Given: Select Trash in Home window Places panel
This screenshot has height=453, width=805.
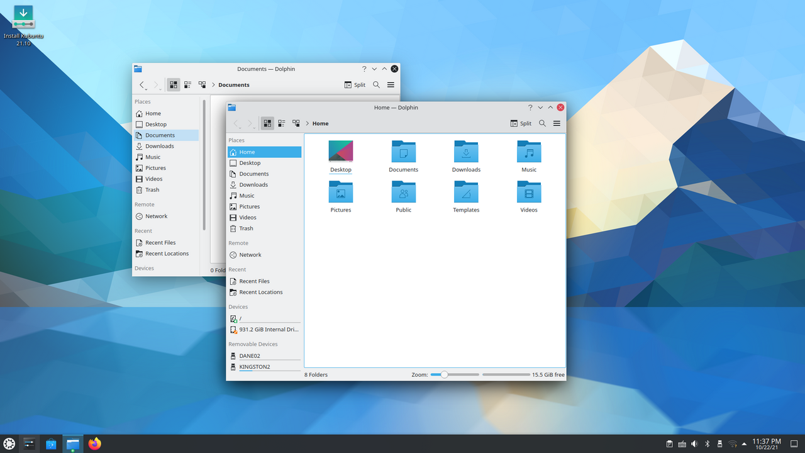Looking at the screenshot, I should click(x=265, y=228).
